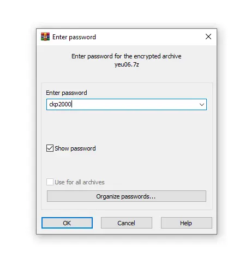251x258 pixels.
Task: Click the encrypted archive prompt text
Action: click(x=127, y=56)
